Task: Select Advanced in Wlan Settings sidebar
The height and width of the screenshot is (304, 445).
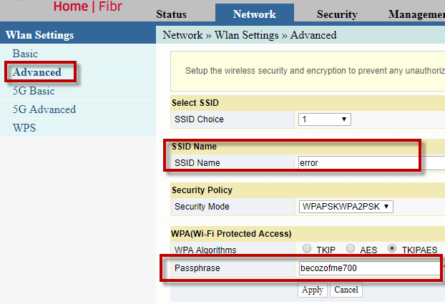Action: pyautogui.click(x=37, y=72)
